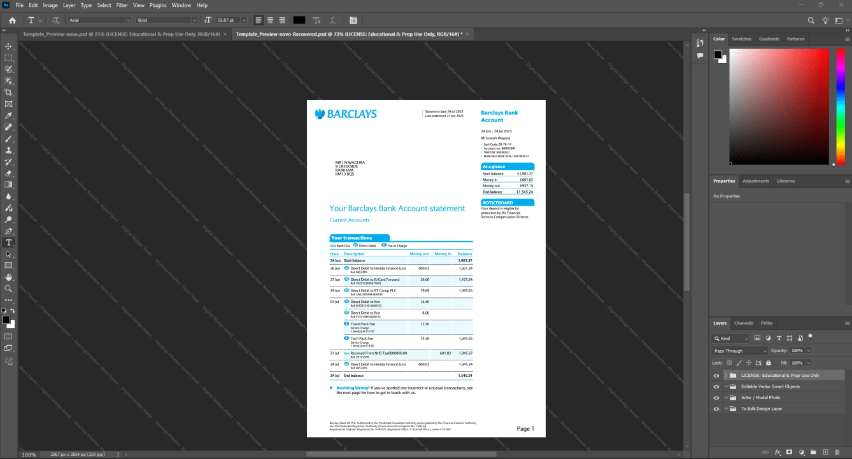852x459 pixels.
Task: Select the Path Selection tool
Action: click(x=8, y=254)
